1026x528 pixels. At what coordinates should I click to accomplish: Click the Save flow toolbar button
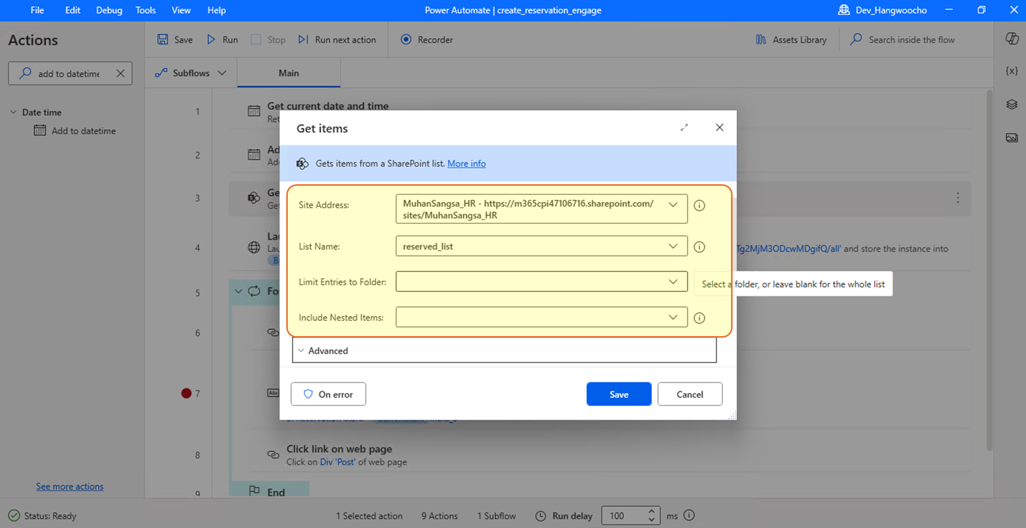tap(175, 40)
